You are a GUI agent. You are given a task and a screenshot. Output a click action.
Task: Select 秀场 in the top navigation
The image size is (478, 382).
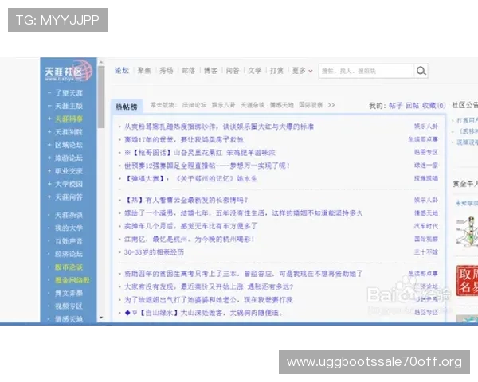point(167,71)
